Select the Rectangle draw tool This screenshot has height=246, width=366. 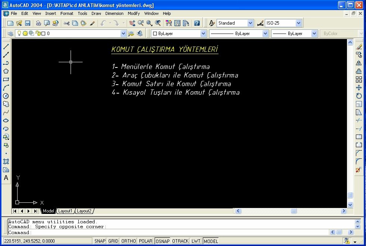[x=6, y=79]
